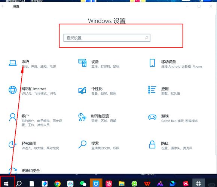
Task: Open blue Copilot-style app on taskbar
Action: click(x=45, y=184)
